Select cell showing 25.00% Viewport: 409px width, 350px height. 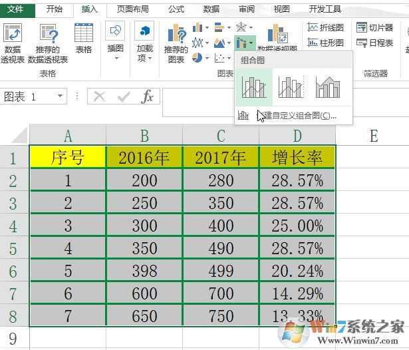pos(297,225)
